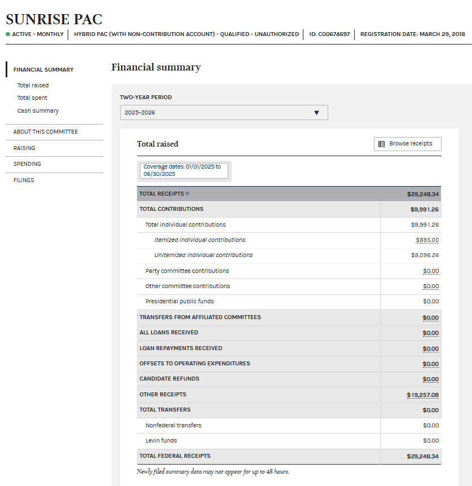Open the Spending section

tap(27, 164)
